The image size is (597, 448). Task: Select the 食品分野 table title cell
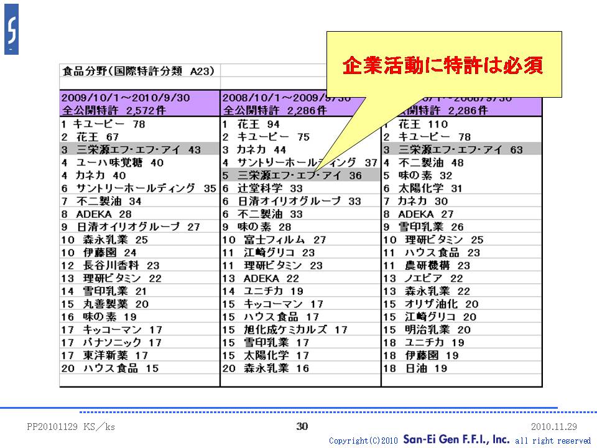[x=139, y=71]
